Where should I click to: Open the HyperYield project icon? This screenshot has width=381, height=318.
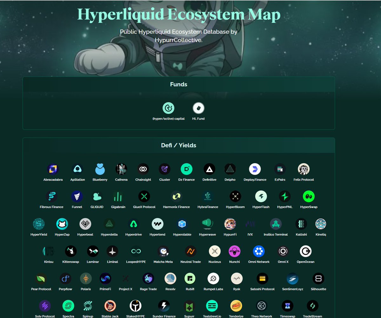pyautogui.click(x=39, y=224)
